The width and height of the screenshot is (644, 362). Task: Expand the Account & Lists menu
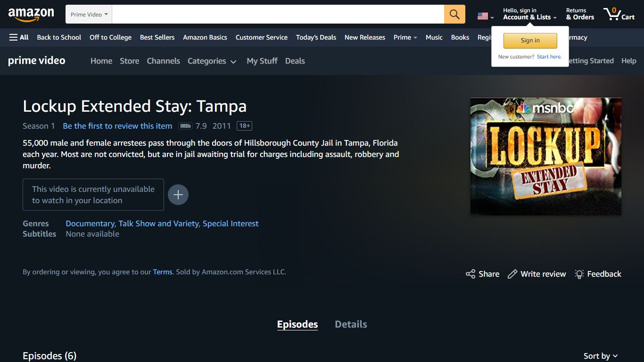coord(529,14)
